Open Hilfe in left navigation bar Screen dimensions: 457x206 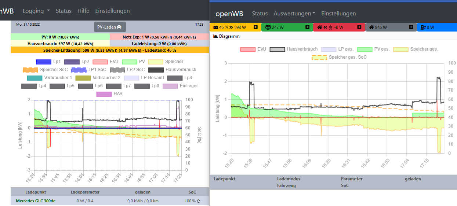[x=83, y=11]
